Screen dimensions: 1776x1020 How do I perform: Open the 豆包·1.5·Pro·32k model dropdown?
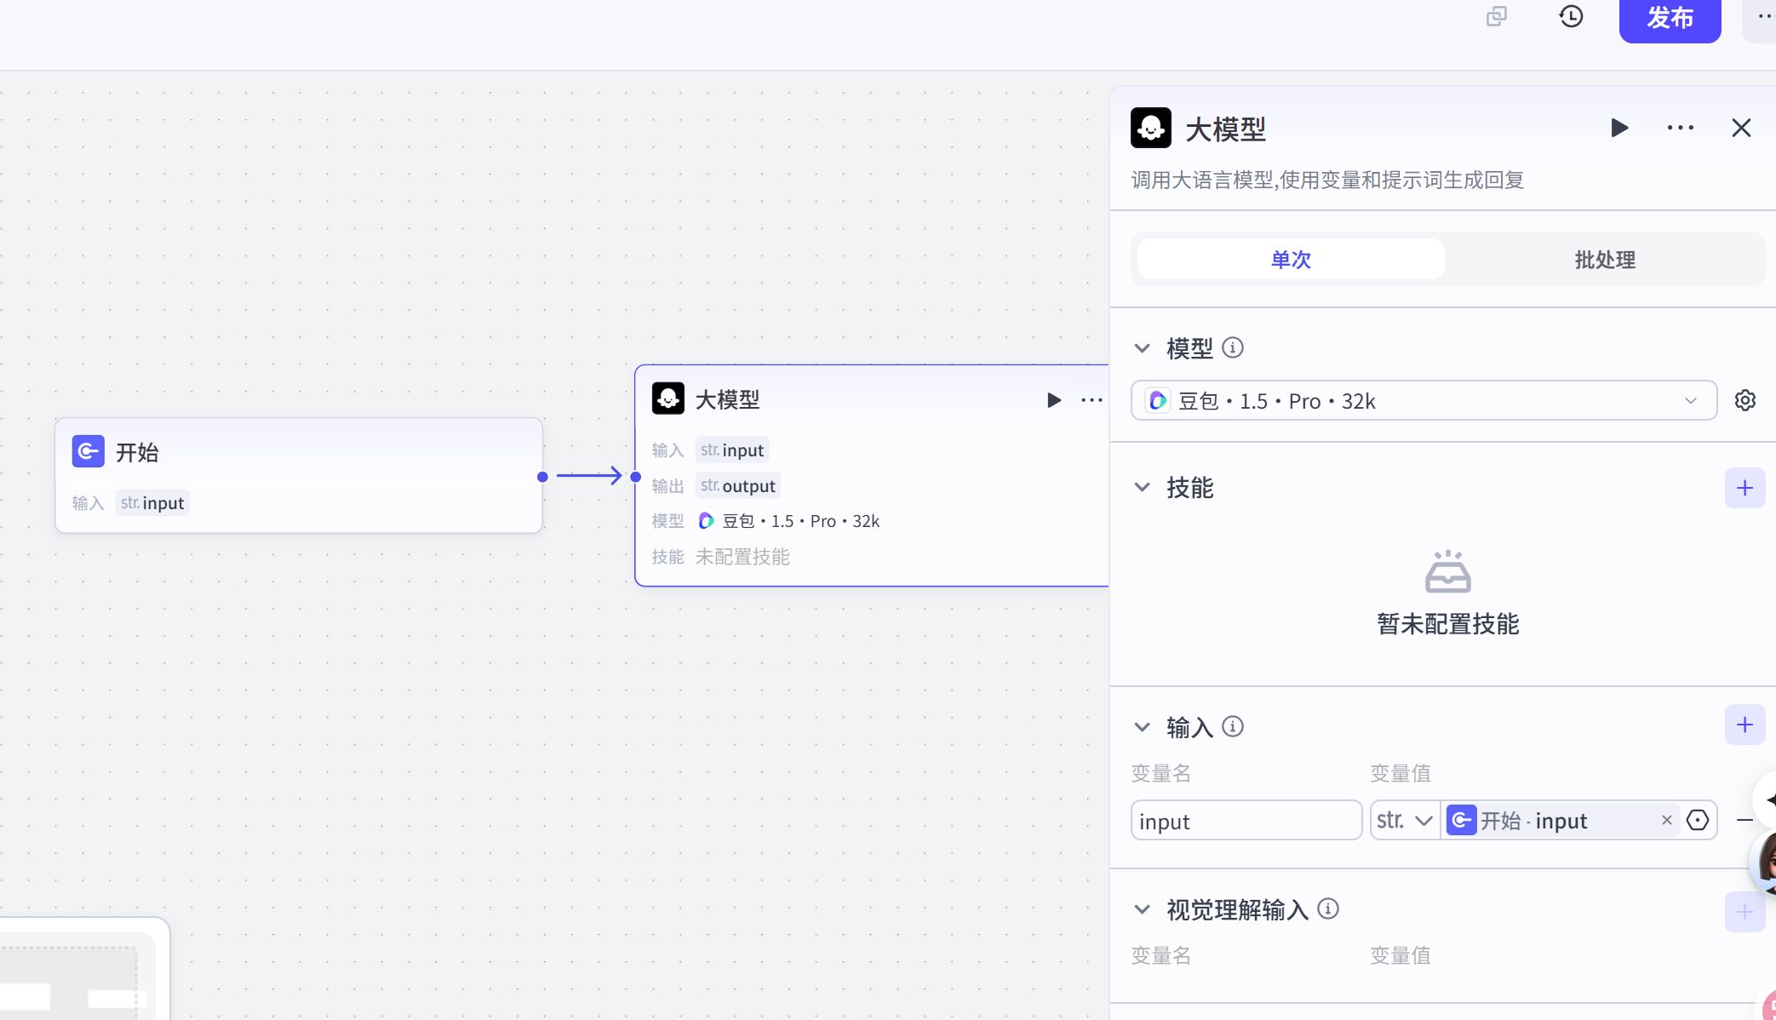click(x=1423, y=400)
